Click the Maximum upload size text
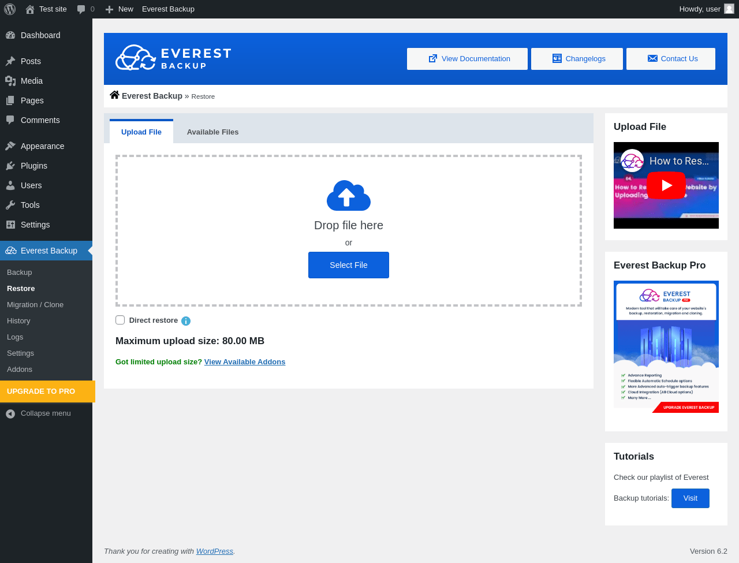The width and height of the screenshot is (739, 563). point(190,341)
